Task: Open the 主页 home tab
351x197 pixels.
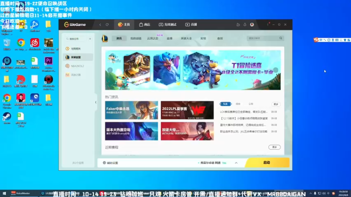Action: 124,25
